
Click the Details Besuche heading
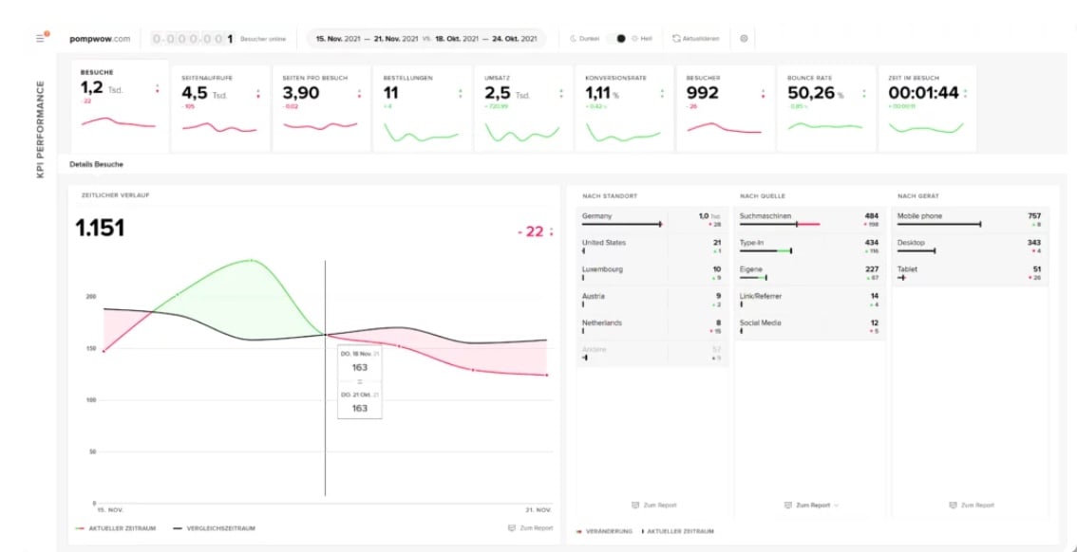pyautogui.click(x=96, y=165)
